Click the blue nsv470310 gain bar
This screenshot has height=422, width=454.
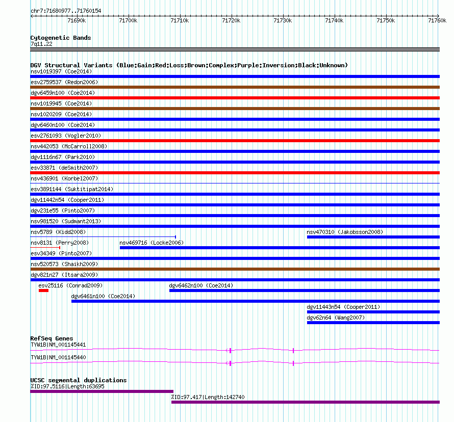click(373, 237)
